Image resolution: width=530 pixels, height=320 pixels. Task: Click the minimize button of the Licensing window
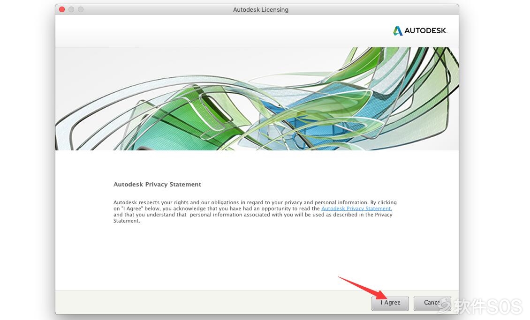click(x=71, y=9)
